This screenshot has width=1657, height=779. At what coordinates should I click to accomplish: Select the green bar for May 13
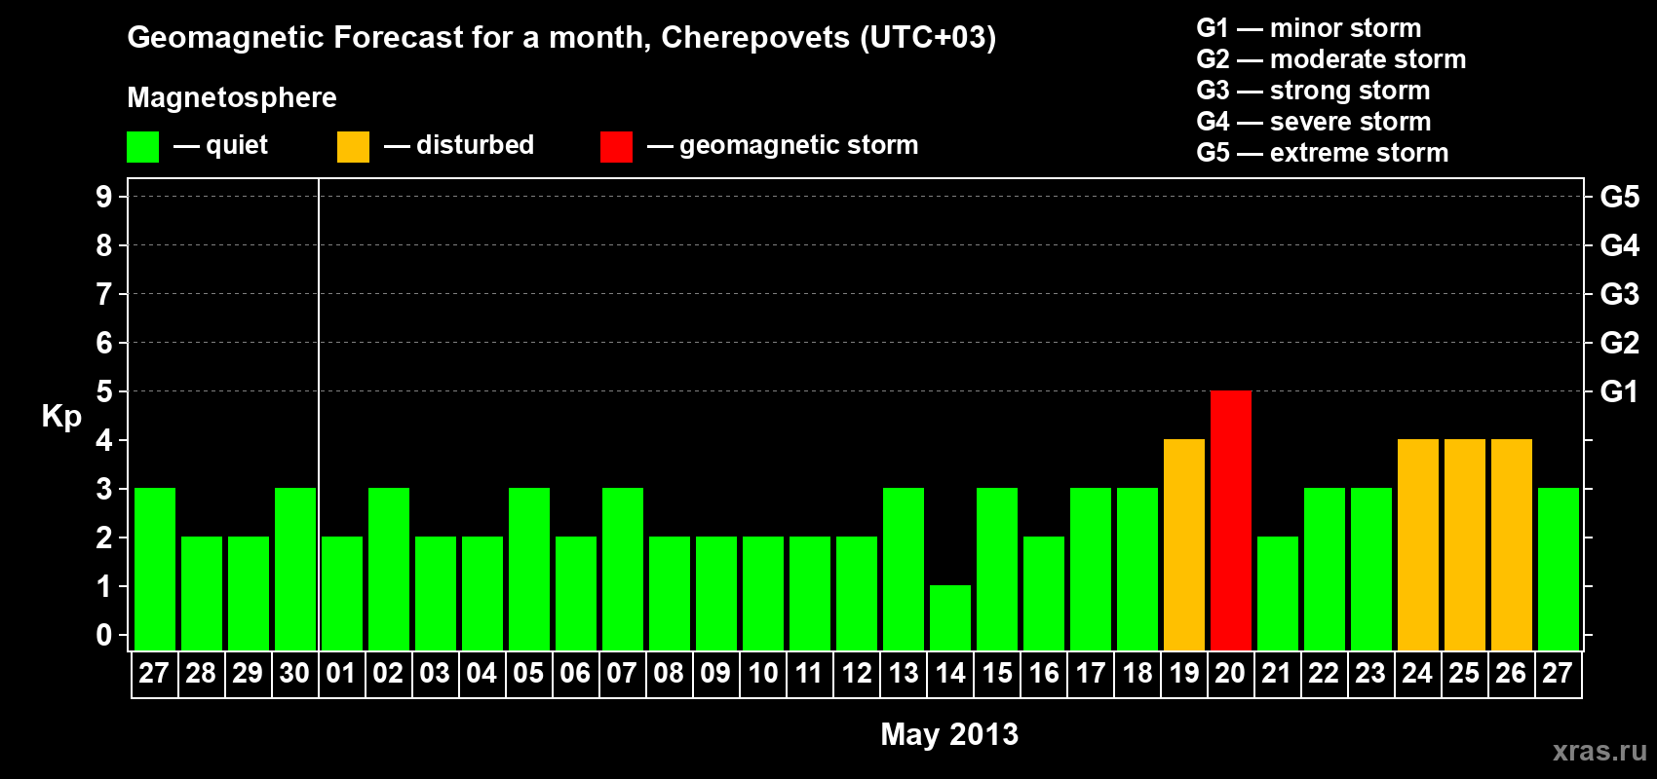pyautogui.click(x=904, y=570)
